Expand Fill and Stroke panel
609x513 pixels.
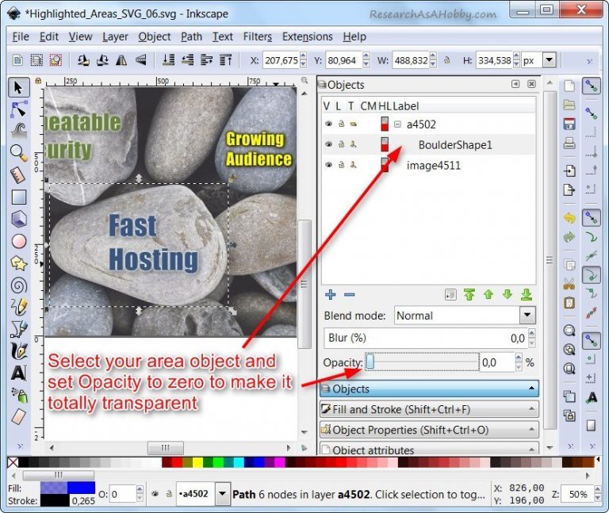pos(429,409)
